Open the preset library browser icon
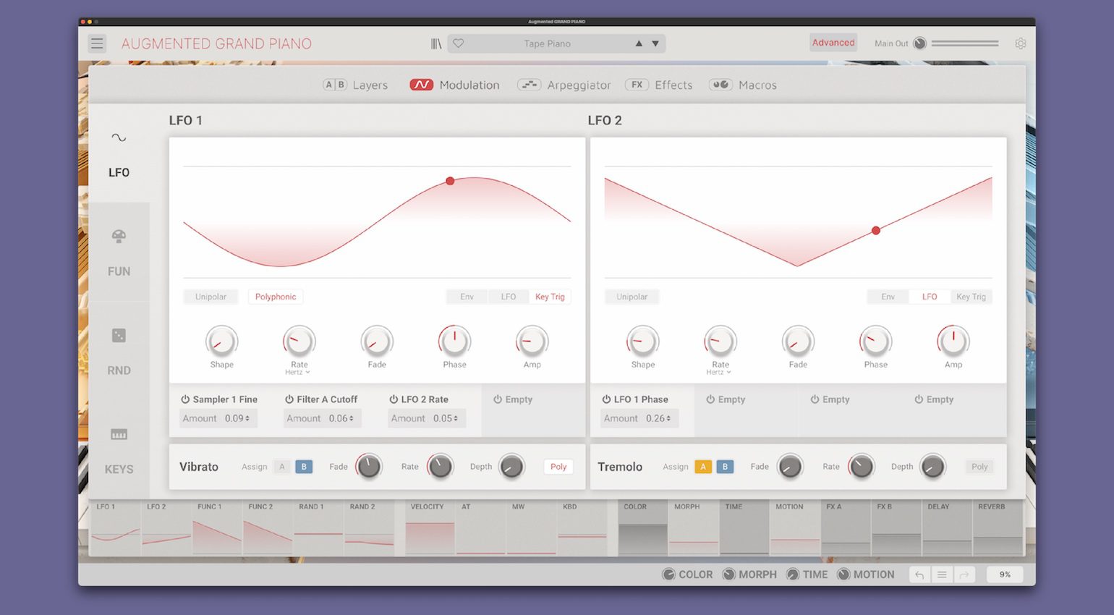Image resolution: width=1114 pixels, height=615 pixels. (x=435, y=43)
